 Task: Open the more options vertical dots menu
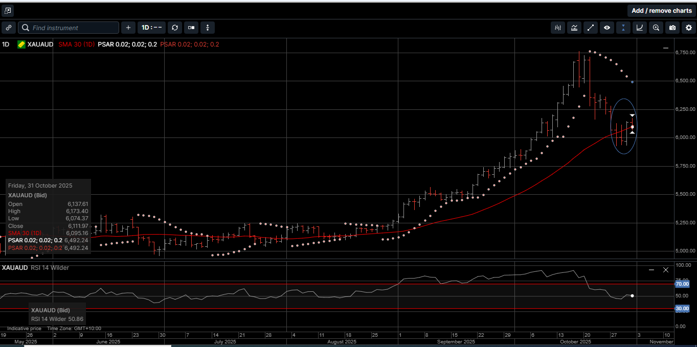[207, 28]
